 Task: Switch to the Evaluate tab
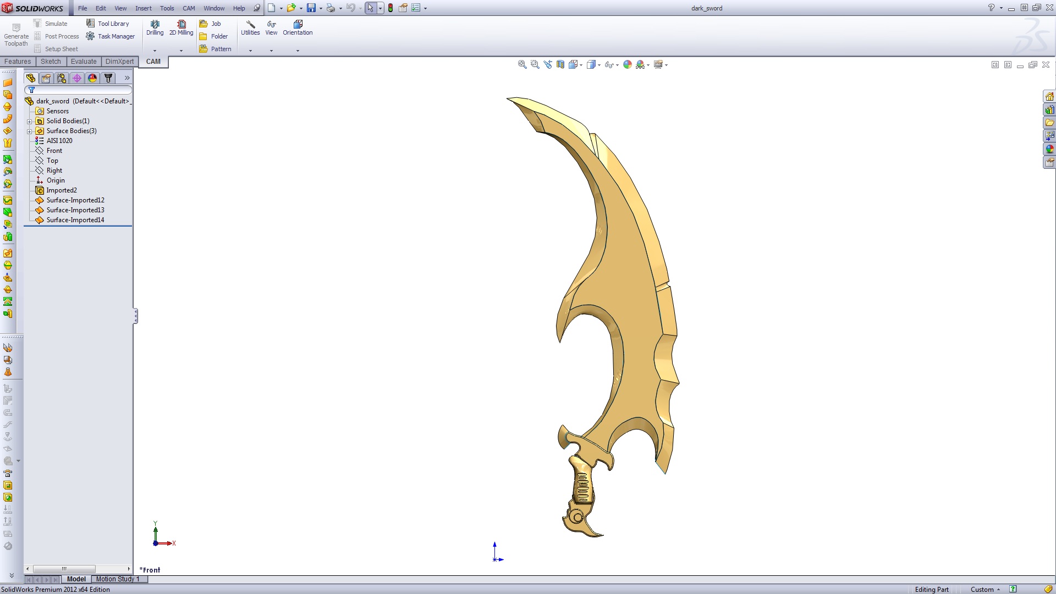click(84, 62)
